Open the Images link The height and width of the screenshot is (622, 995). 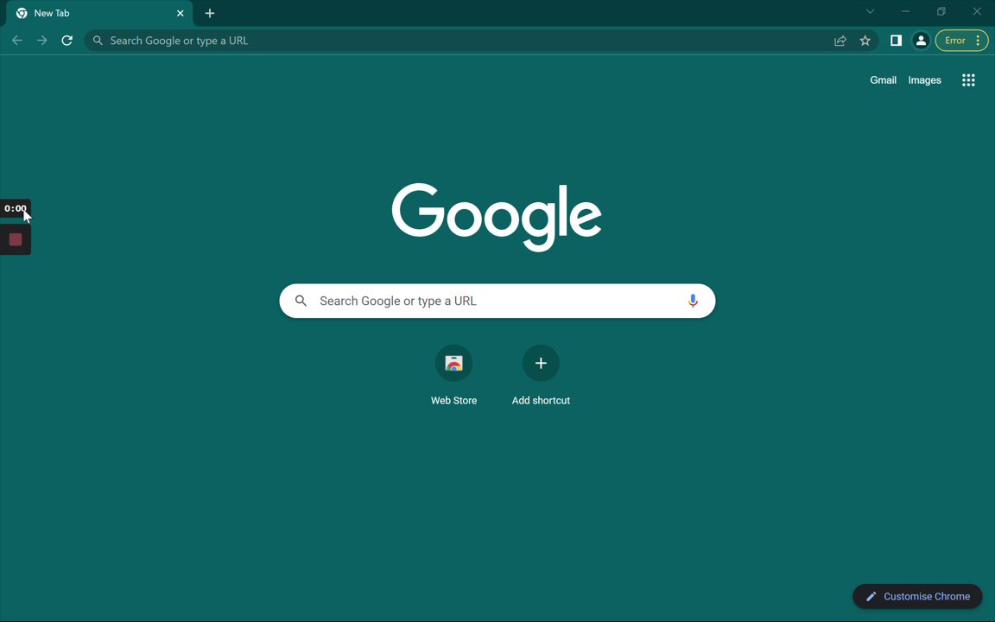[924, 80]
